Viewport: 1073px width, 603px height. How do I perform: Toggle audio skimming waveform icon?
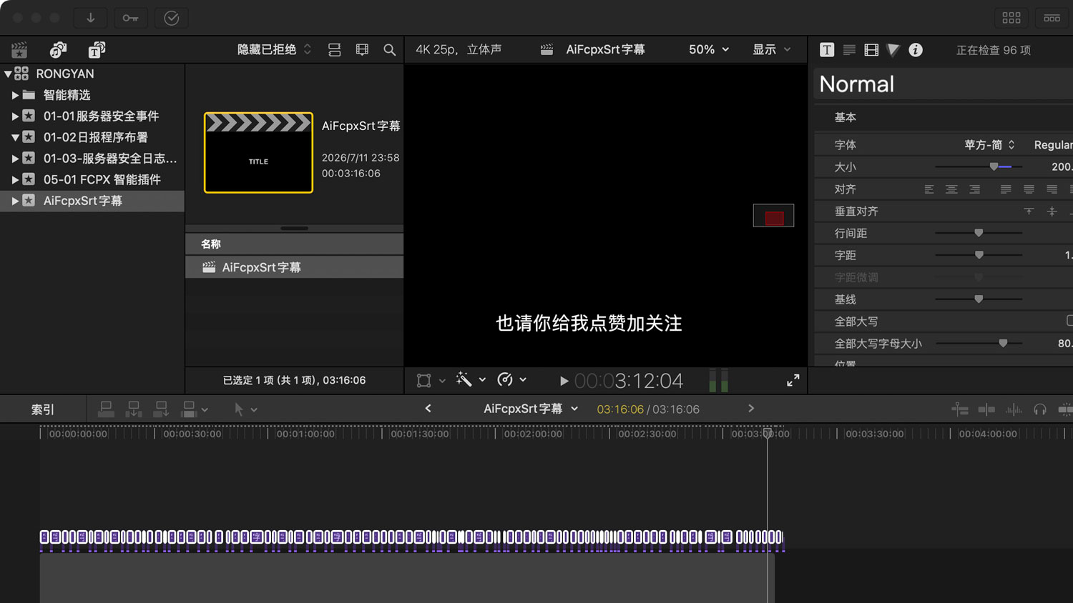(1014, 409)
